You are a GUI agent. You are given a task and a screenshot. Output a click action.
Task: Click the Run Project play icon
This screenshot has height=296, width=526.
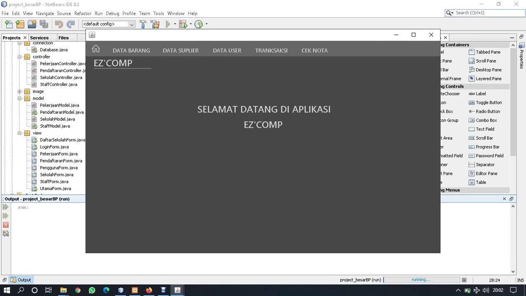pos(168,24)
